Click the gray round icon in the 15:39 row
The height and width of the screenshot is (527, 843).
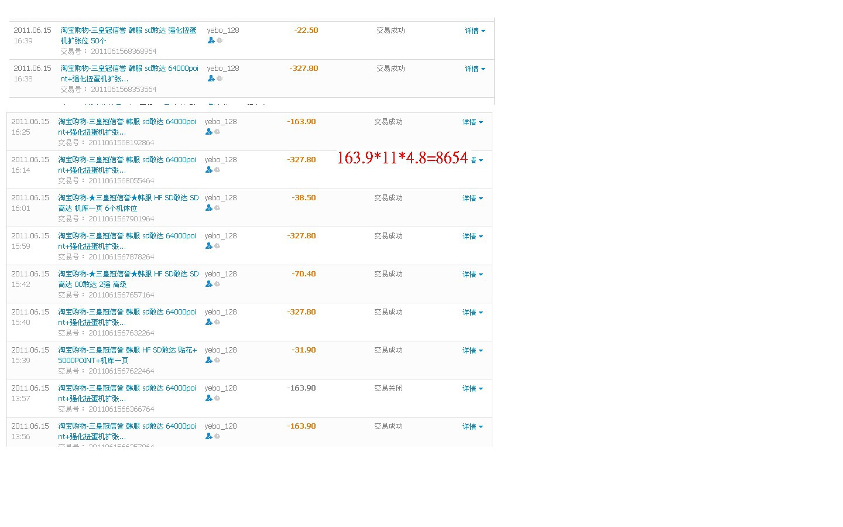[x=217, y=360]
